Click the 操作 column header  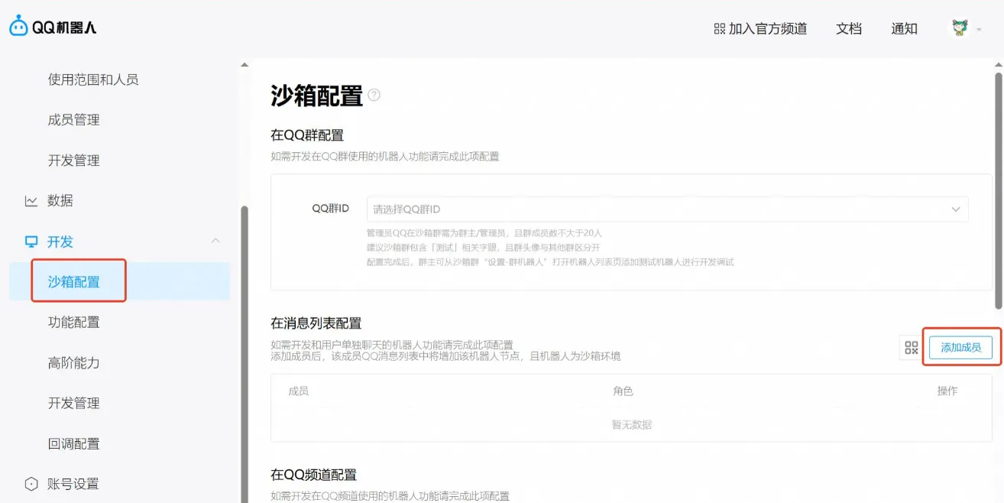tap(947, 391)
